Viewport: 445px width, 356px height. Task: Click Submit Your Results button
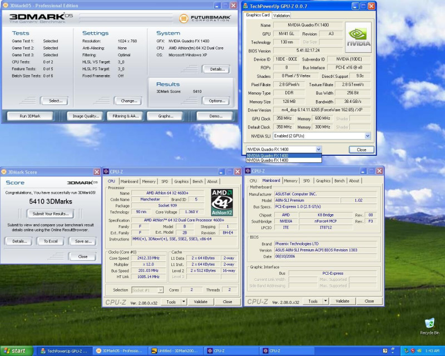tap(50, 214)
